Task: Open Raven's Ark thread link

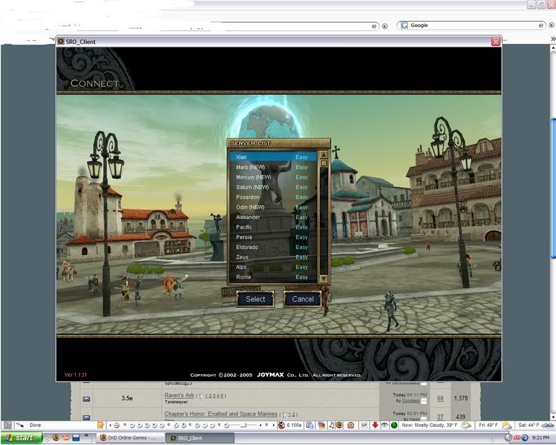Action: (179, 395)
